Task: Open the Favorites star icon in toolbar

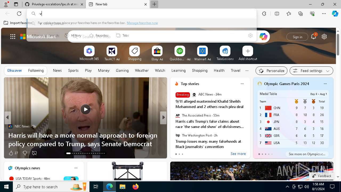Action: (289, 14)
